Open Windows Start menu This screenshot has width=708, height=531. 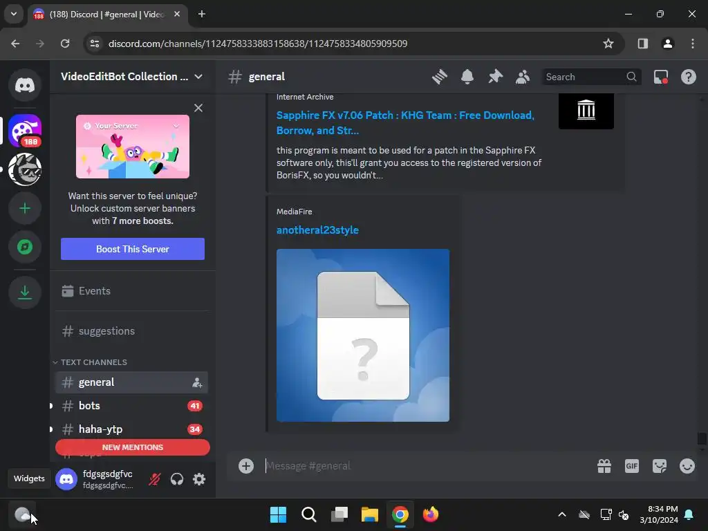point(278,514)
